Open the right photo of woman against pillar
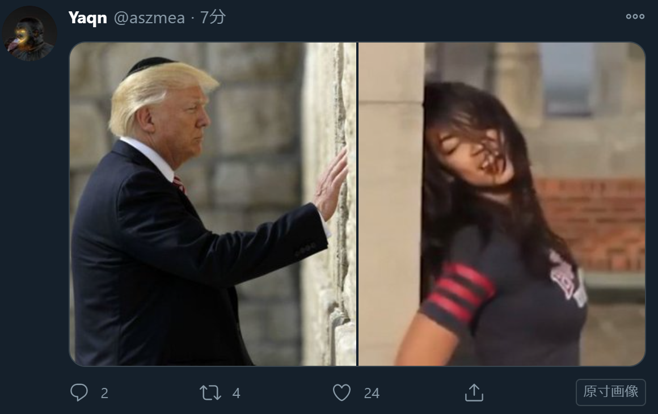This screenshot has width=658, height=414. coord(501,204)
